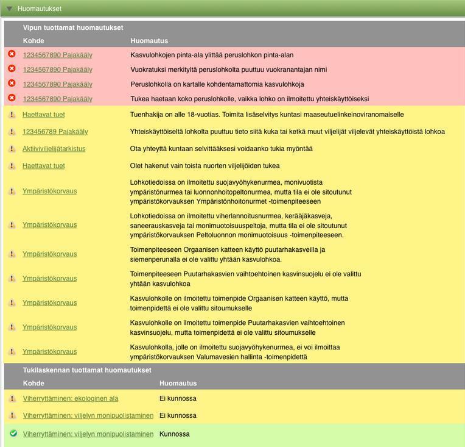Screen dimensions: 465x447
Task: Open the 'viljelyn monipuolistaminen' link marked Kunnossa
Action: 88,434
